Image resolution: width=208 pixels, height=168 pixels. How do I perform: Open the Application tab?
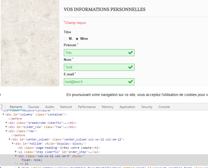click(x=127, y=107)
